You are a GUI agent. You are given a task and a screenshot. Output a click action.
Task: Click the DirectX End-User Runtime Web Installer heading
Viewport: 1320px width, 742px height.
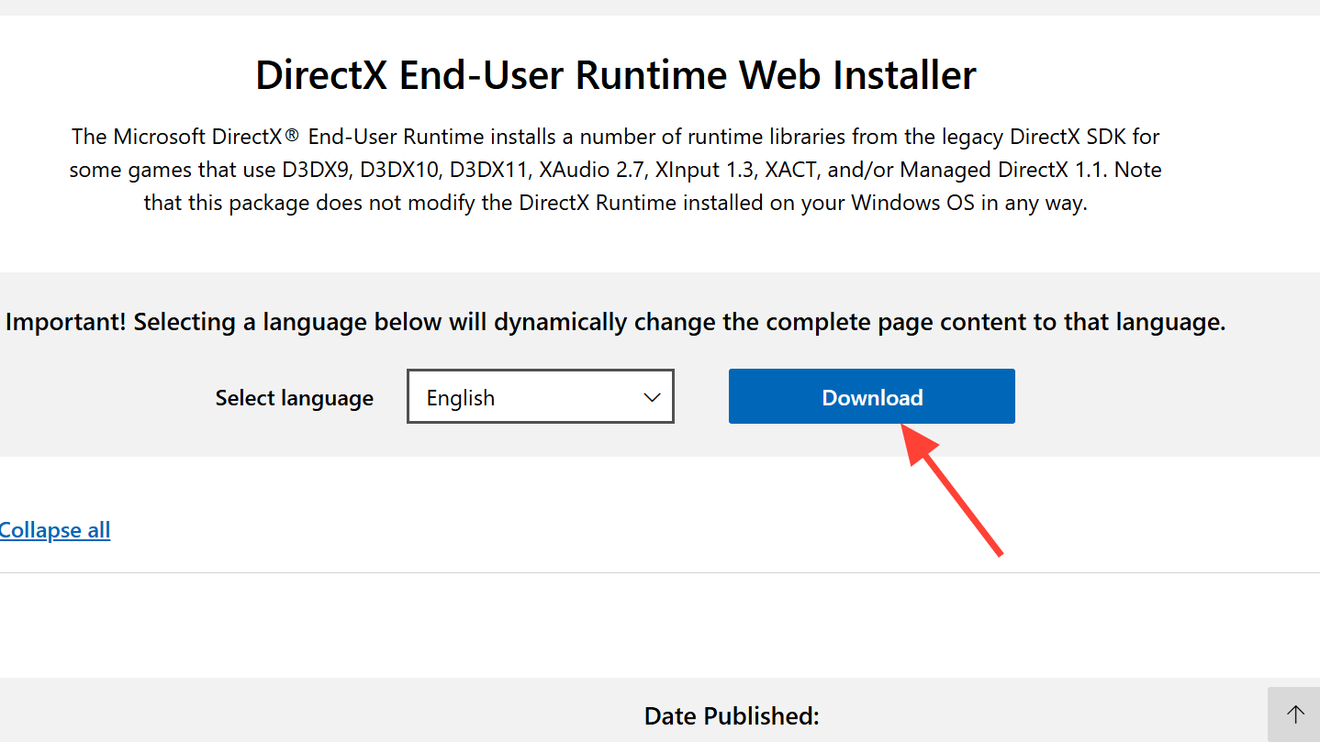pyautogui.click(x=616, y=74)
